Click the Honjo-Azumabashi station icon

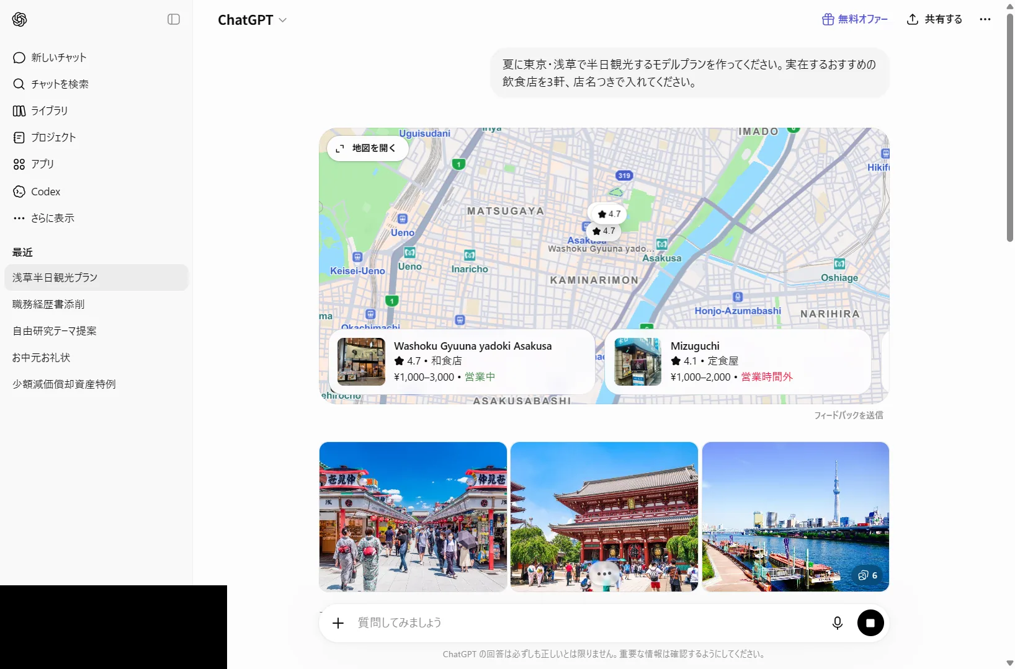click(x=738, y=297)
